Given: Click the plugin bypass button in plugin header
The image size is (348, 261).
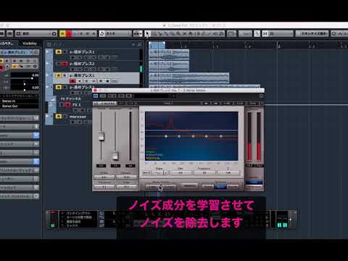Looking at the screenshot, I should pyautogui.click(x=96, y=96).
